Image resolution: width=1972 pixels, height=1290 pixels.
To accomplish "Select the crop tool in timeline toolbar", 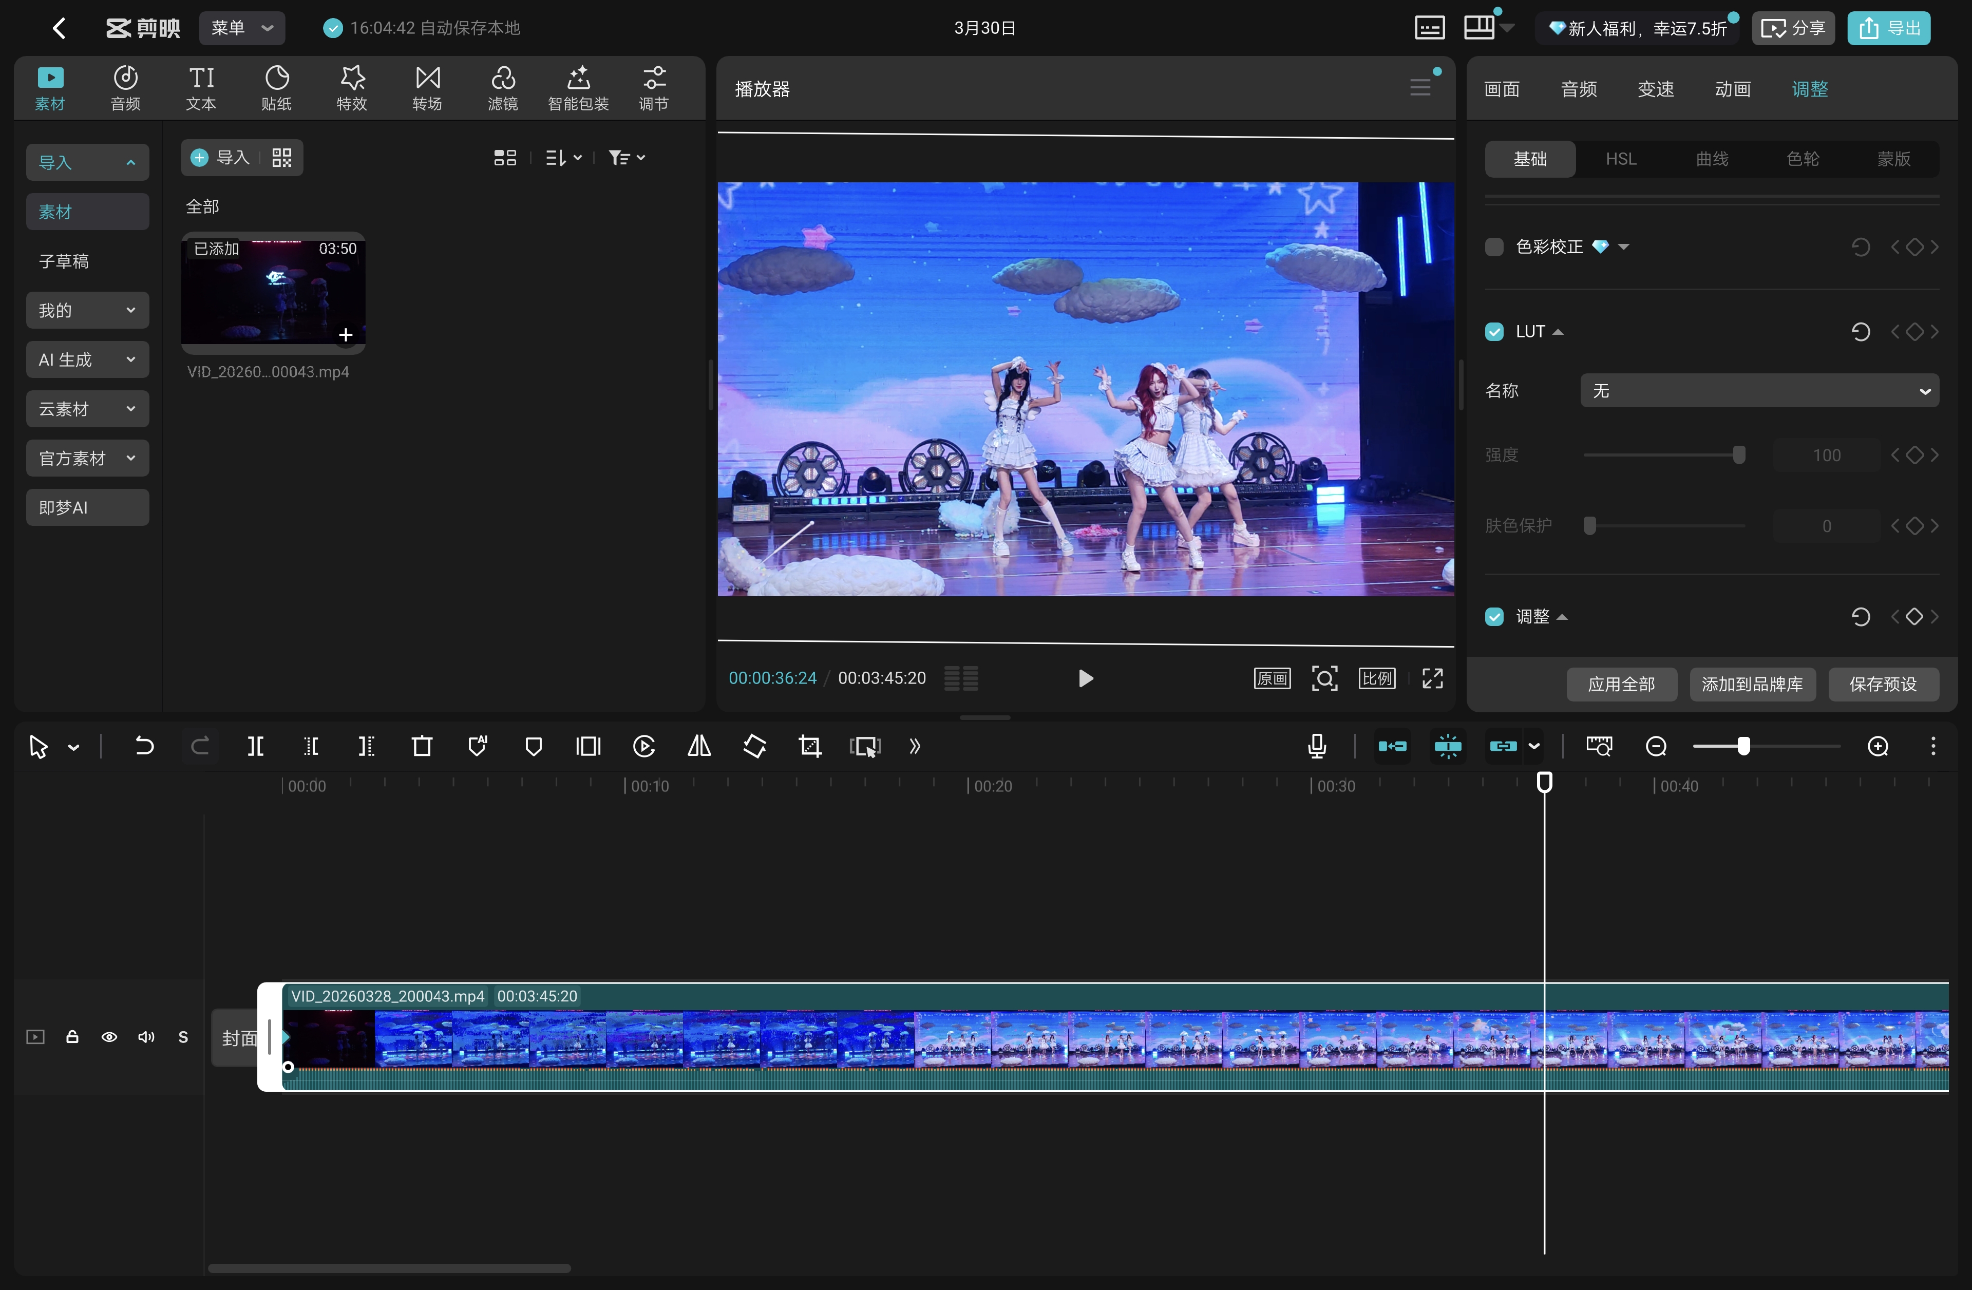I will pos(809,747).
